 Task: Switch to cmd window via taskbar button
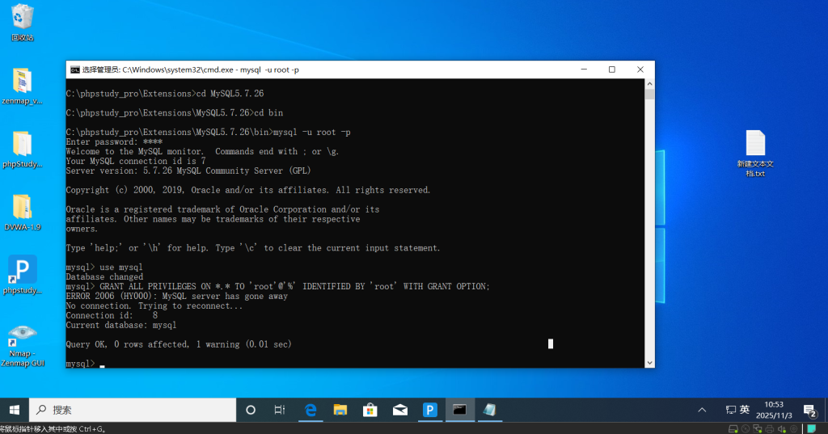(x=459, y=410)
